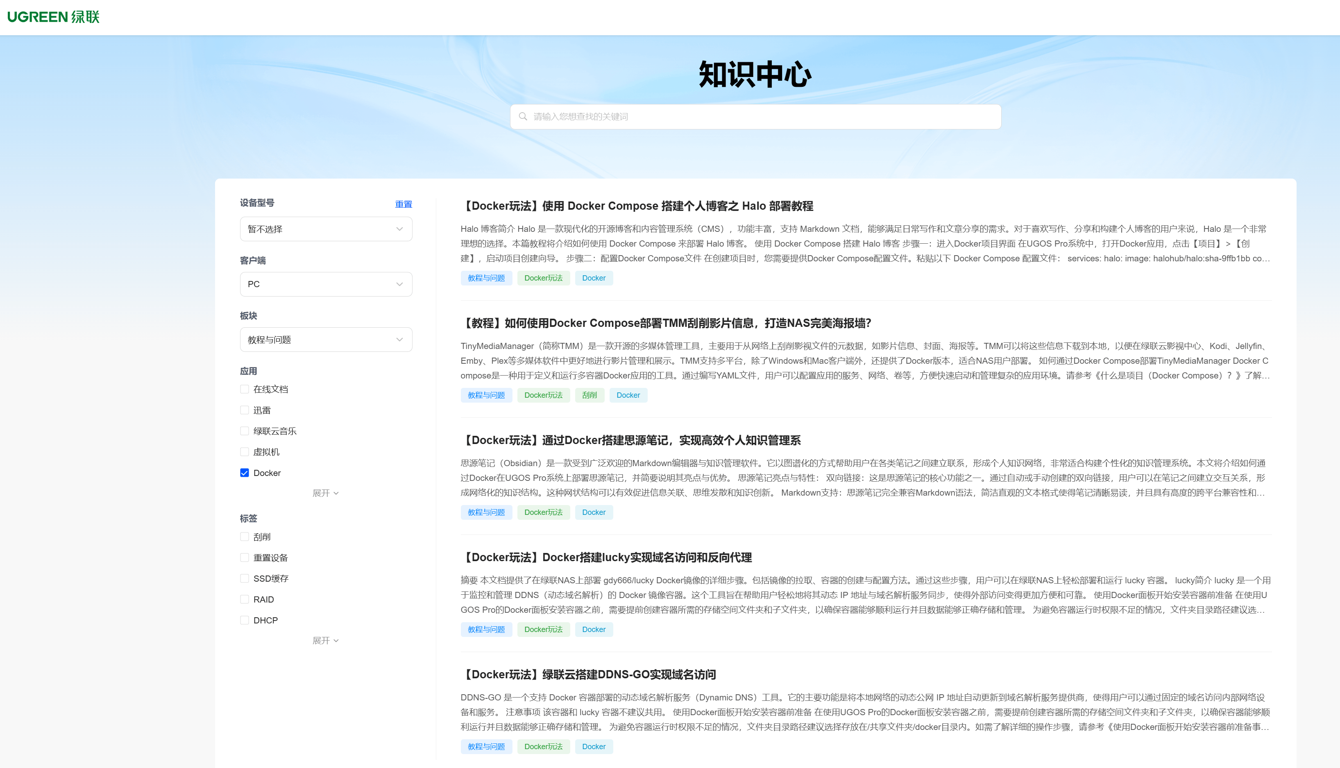1340x768 pixels.
Task: Click the Docker玩法 tag on TMM article
Action: (543, 394)
